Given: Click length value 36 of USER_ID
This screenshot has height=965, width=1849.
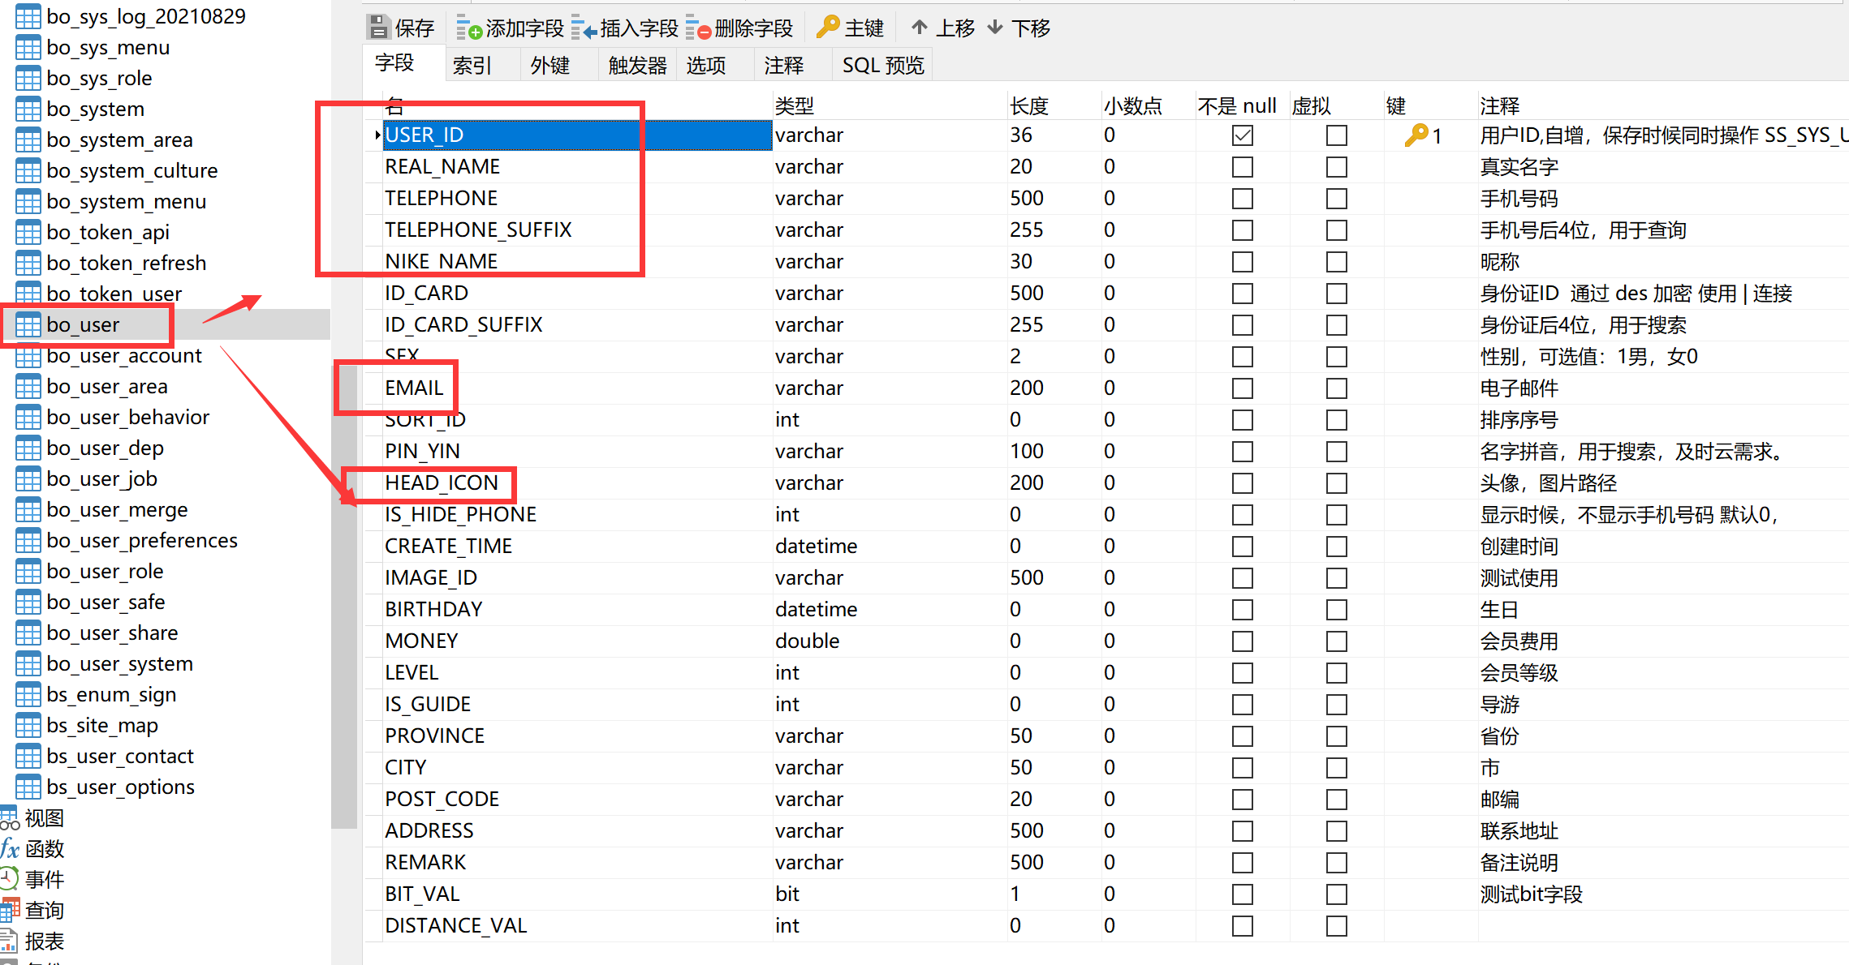Looking at the screenshot, I should click(1021, 135).
